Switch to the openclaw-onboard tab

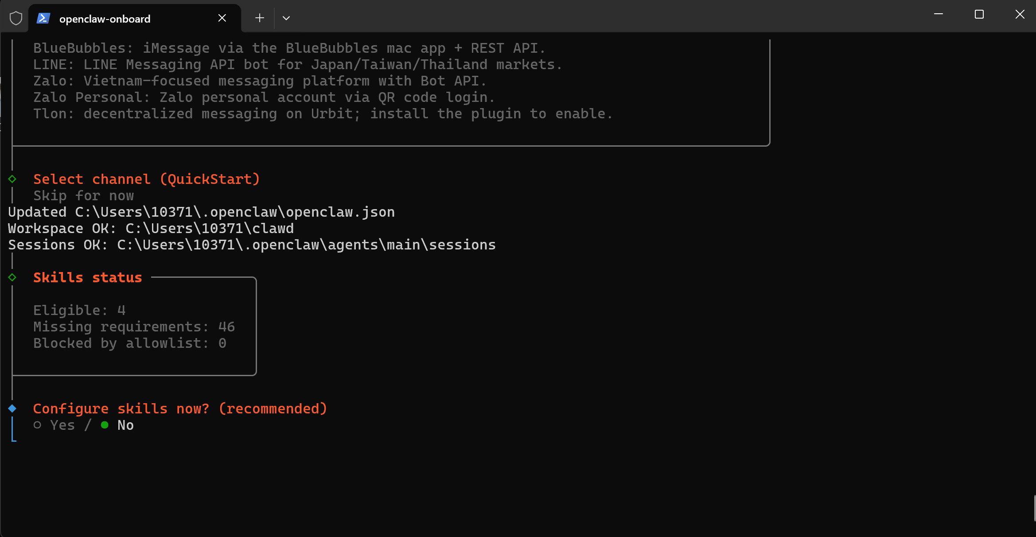point(105,19)
